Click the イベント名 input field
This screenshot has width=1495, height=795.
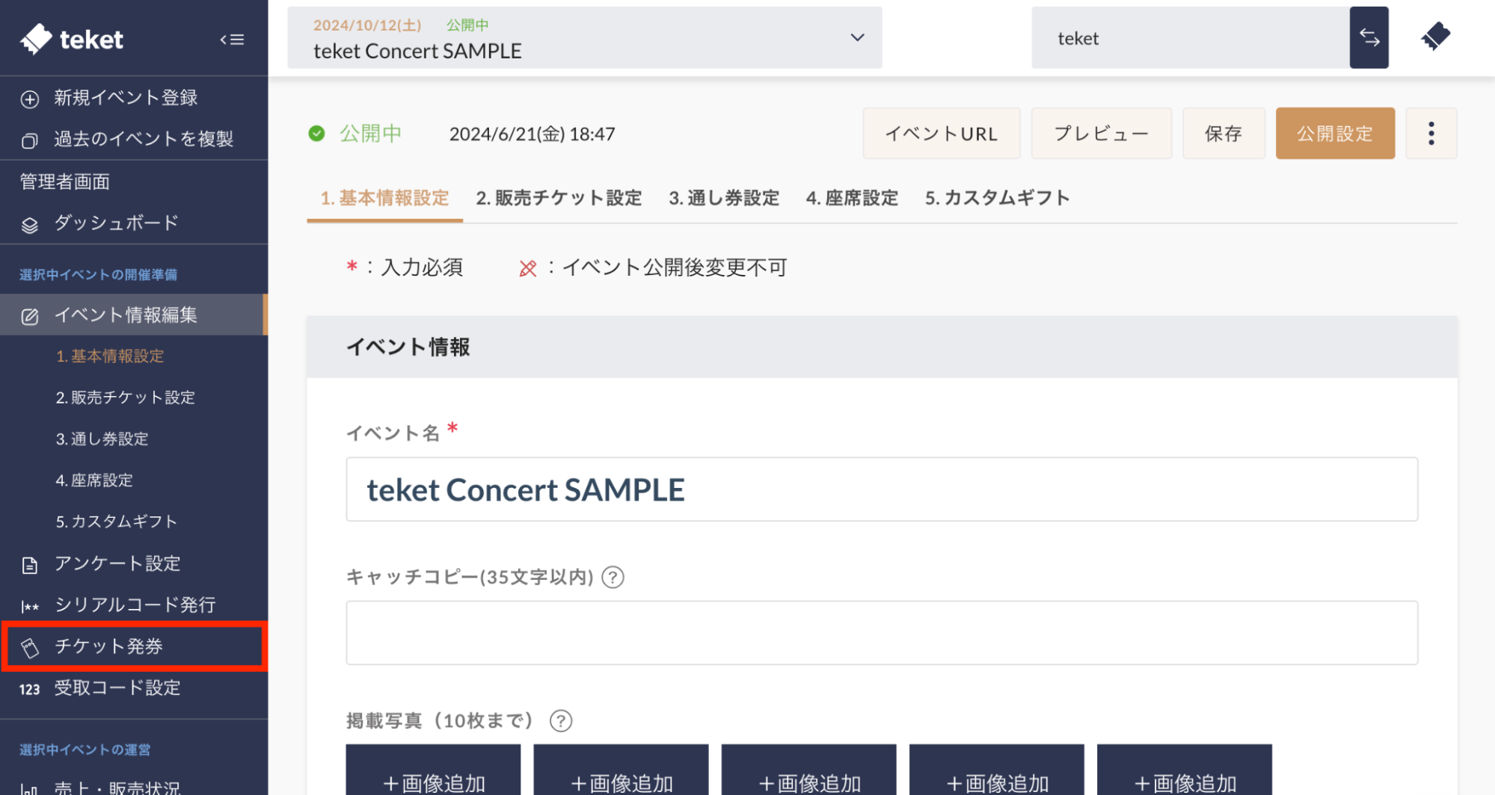882,489
